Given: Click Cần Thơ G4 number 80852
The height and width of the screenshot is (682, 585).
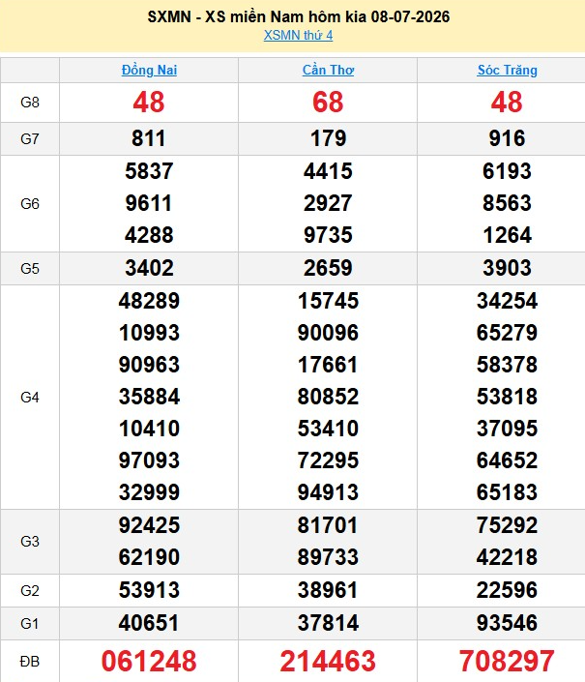Looking at the screenshot, I should [x=328, y=397].
